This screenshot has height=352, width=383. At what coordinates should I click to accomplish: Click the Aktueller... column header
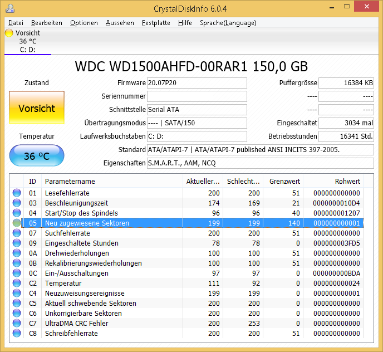point(203,181)
